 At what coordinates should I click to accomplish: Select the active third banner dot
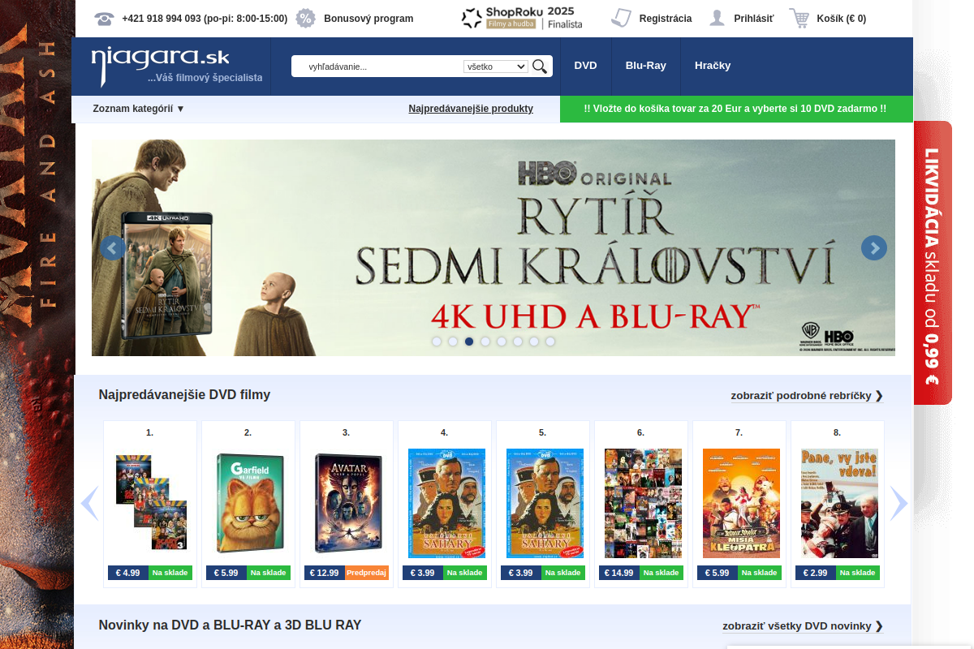(469, 342)
